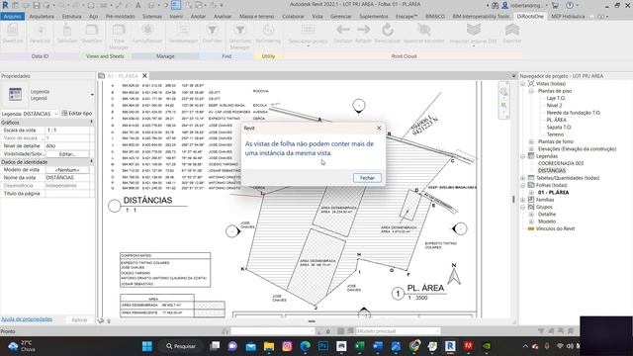633x356 pixels.
Task: Collapse the Vistas (todas) tree node
Action: (523, 83)
